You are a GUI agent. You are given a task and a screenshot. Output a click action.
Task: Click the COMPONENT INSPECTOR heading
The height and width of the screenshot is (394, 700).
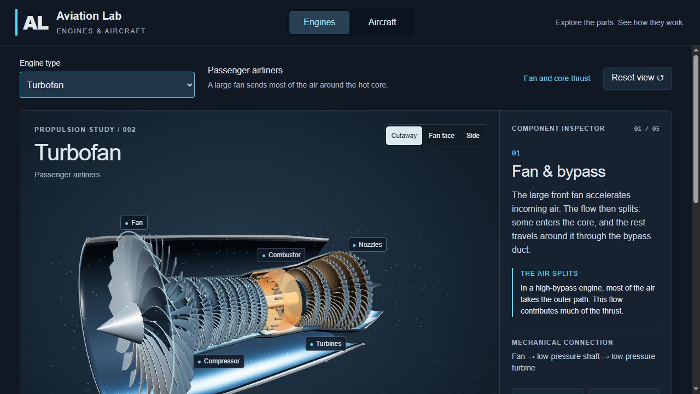pos(558,129)
